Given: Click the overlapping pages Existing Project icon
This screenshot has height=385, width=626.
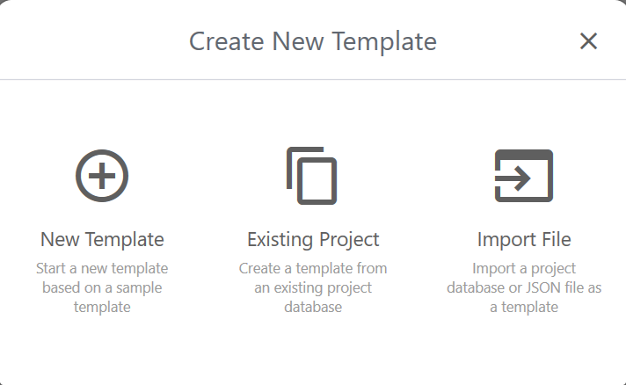Looking at the screenshot, I should (x=312, y=175).
